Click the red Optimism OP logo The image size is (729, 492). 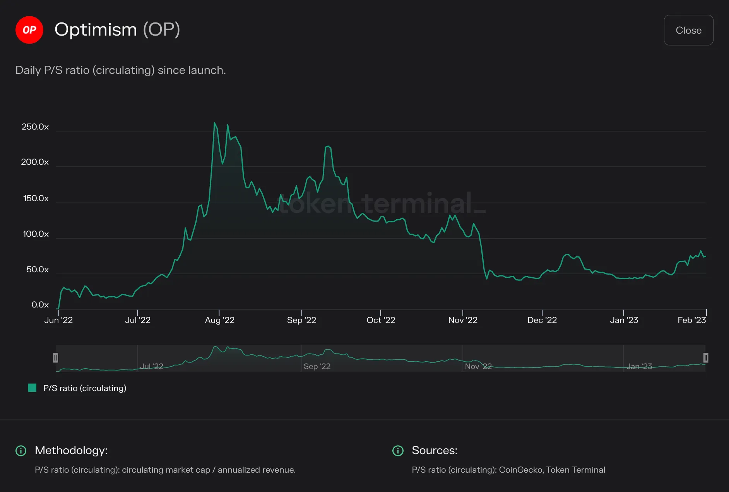[x=29, y=30]
